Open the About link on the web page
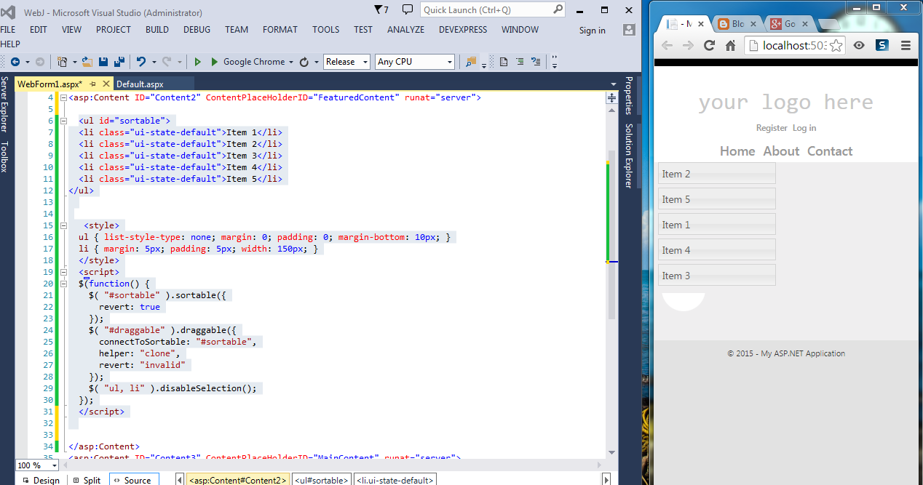The image size is (923, 485). [x=781, y=151]
